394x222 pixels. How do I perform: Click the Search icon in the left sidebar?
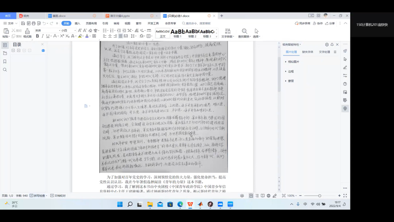pos(5,70)
